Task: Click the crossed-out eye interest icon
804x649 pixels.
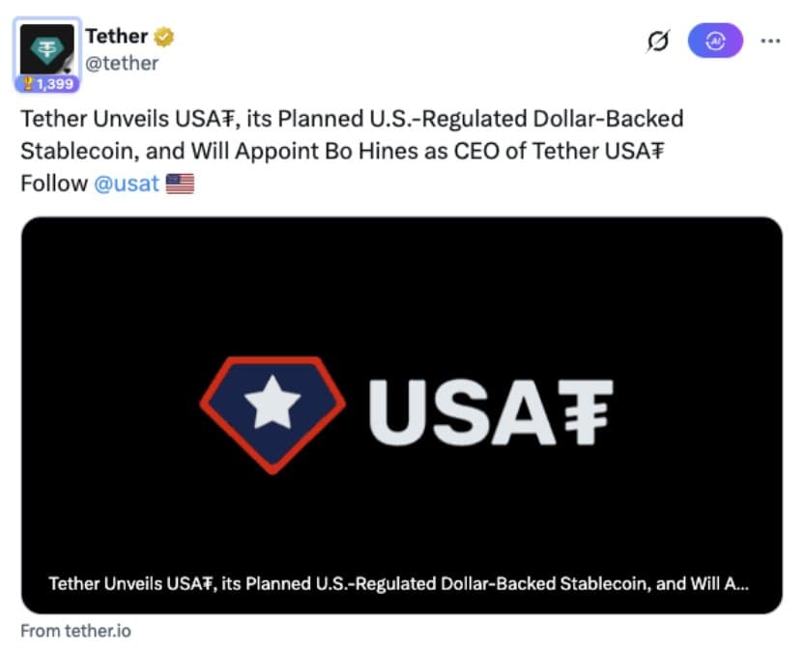Action: [x=658, y=41]
